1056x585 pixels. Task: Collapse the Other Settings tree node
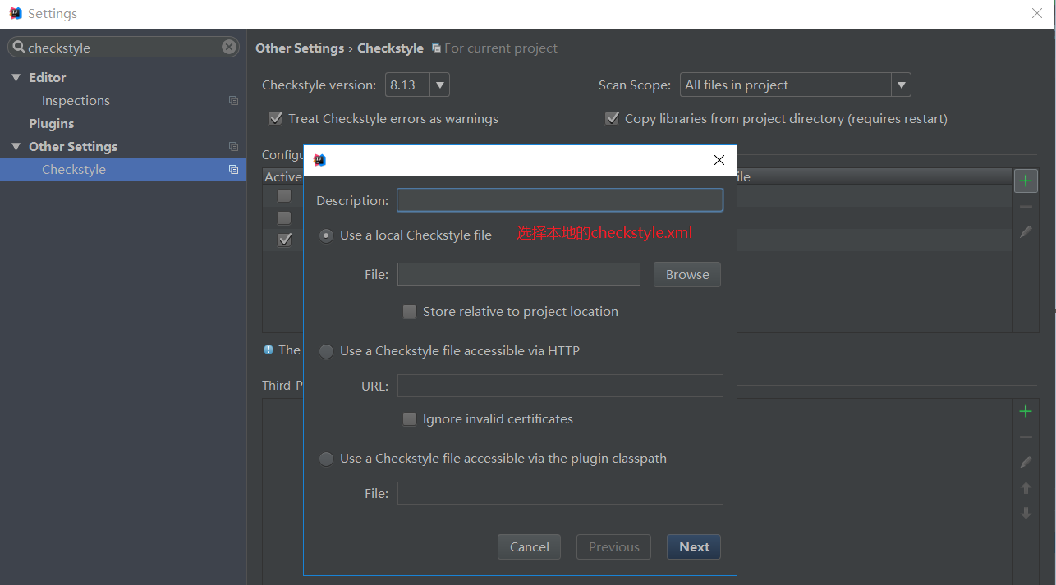click(x=16, y=147)
